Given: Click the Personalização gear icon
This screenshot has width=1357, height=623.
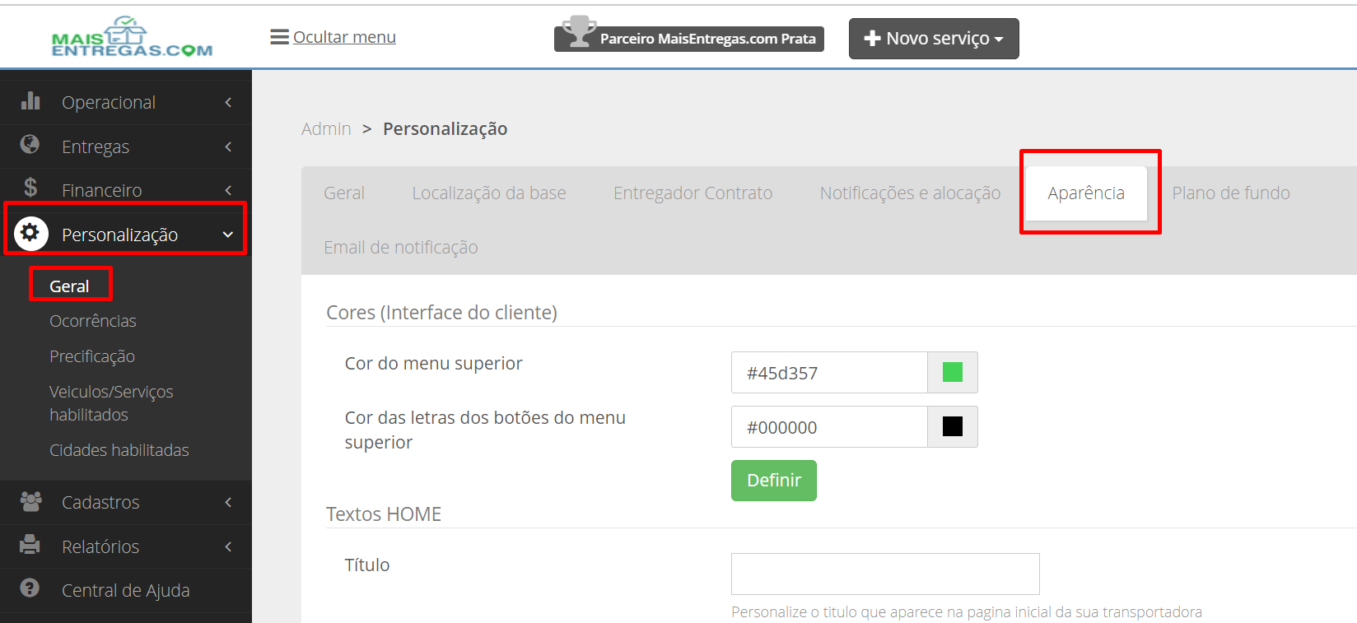Looking at the screenshot, I should coord(30,233).
